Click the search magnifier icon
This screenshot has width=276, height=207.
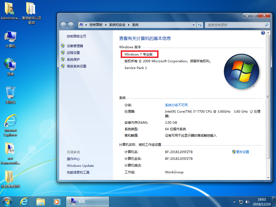tap(267, 25)
